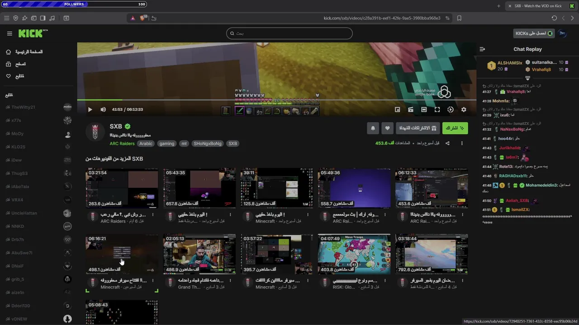Open the 03:21:54 video thumbnail
The image size is (579, 325).
(x=122, y=188)
